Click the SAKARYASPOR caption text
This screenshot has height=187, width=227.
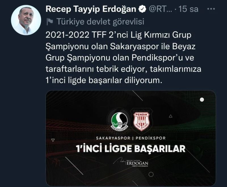tap(113, 138)
